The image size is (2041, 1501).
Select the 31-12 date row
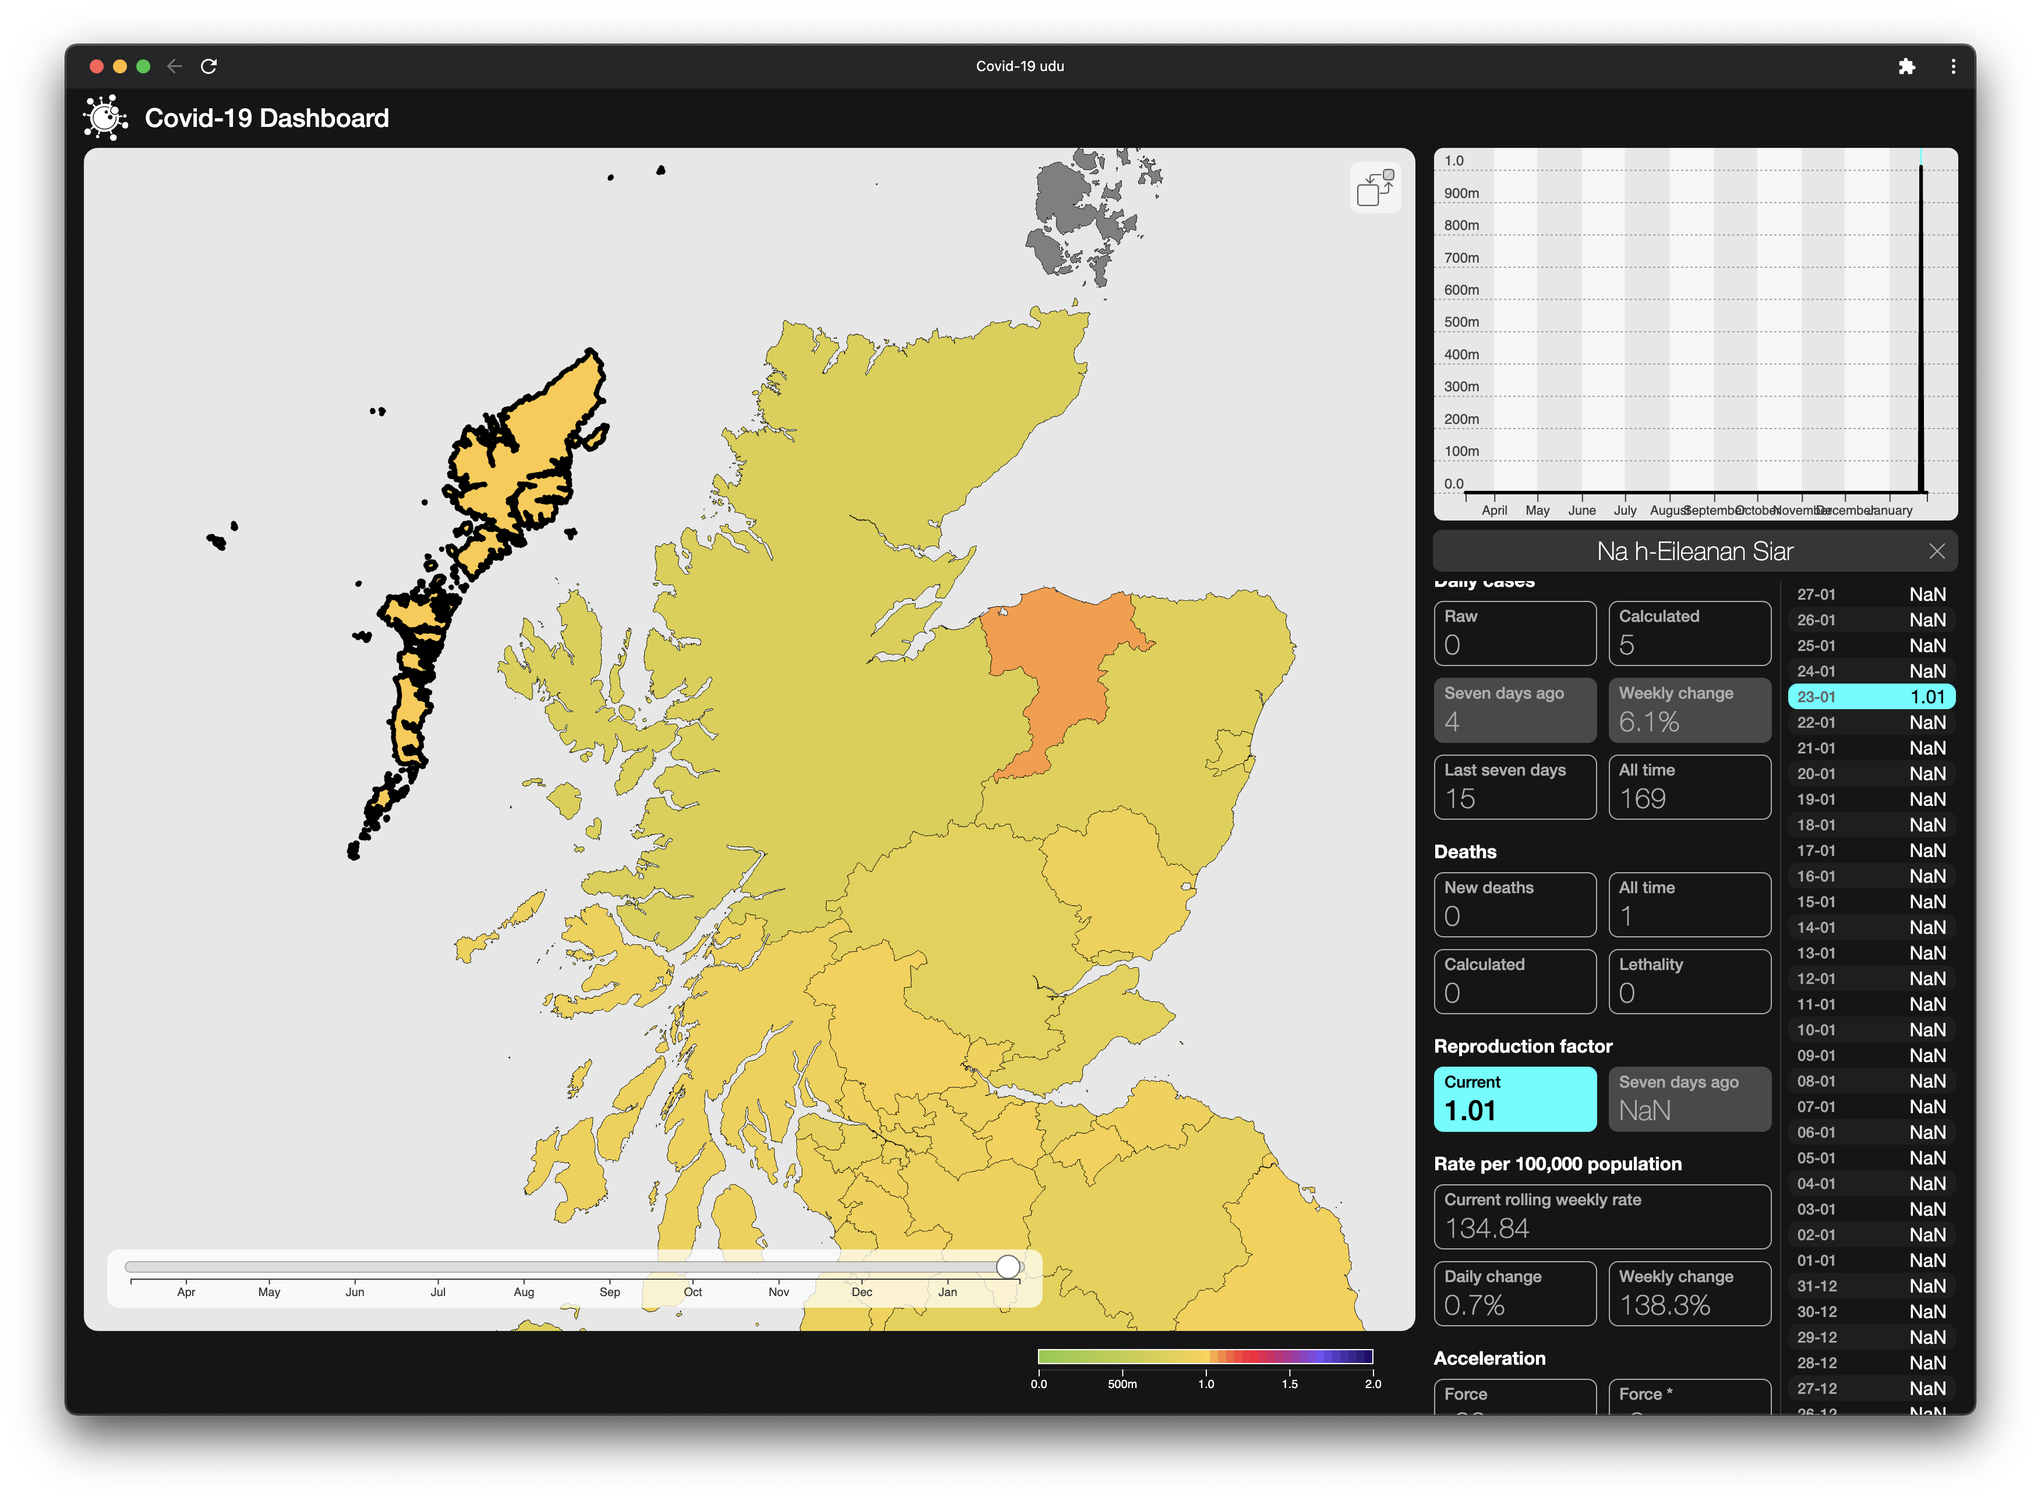pos(1871,1286)
